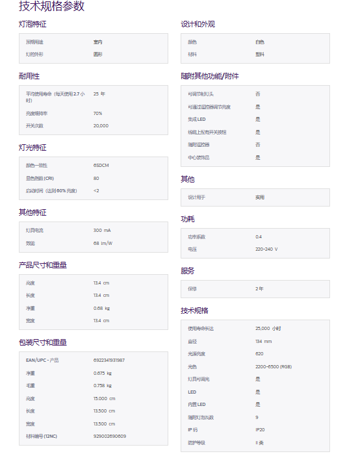345x456 pixels.
Task: Select the 是 value for 集成 LED
Action: click(258, 120)
